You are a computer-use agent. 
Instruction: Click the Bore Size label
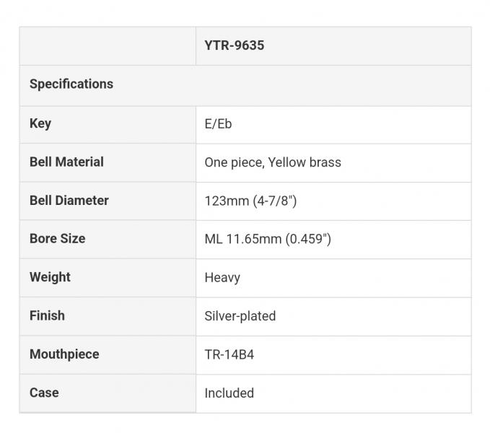coord(57,239)
